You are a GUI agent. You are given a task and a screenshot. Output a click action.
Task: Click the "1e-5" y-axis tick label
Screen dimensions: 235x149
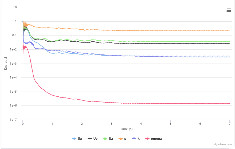13,92
